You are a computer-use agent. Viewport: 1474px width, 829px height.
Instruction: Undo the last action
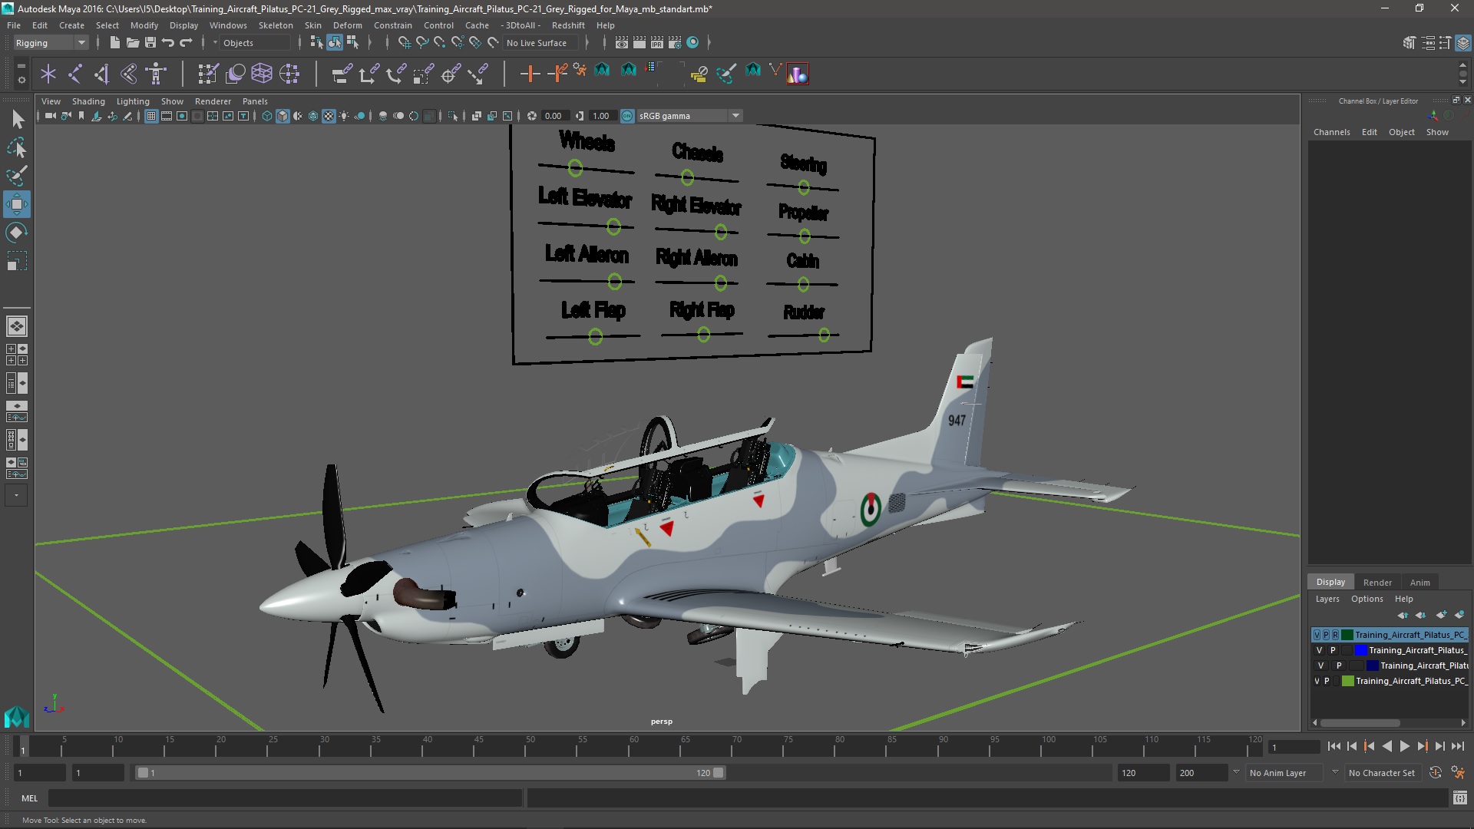(x=168, y=43)
